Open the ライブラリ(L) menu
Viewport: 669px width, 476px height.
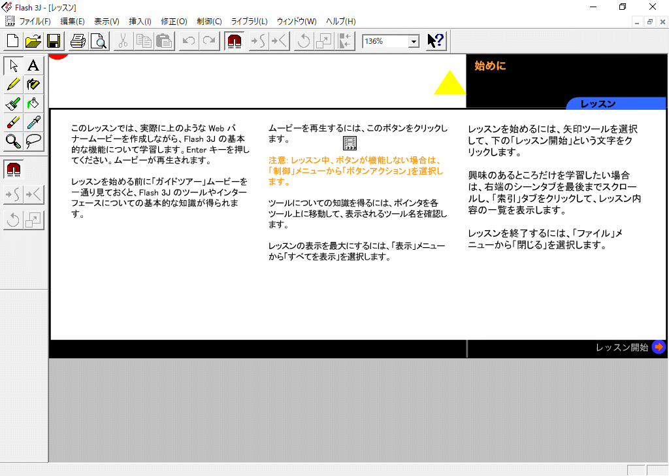[x=249, y=22]
